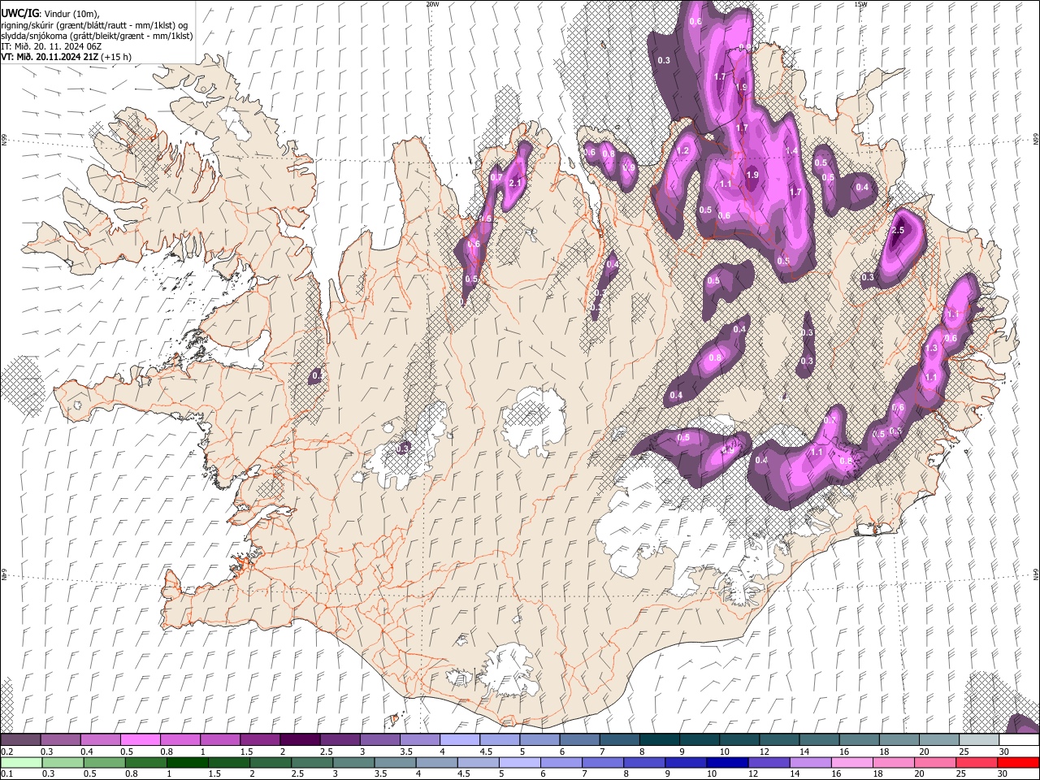Click the 3 swatch on lower rain scale
This screenshot has width=1040, height=780.
pos(353,762)
